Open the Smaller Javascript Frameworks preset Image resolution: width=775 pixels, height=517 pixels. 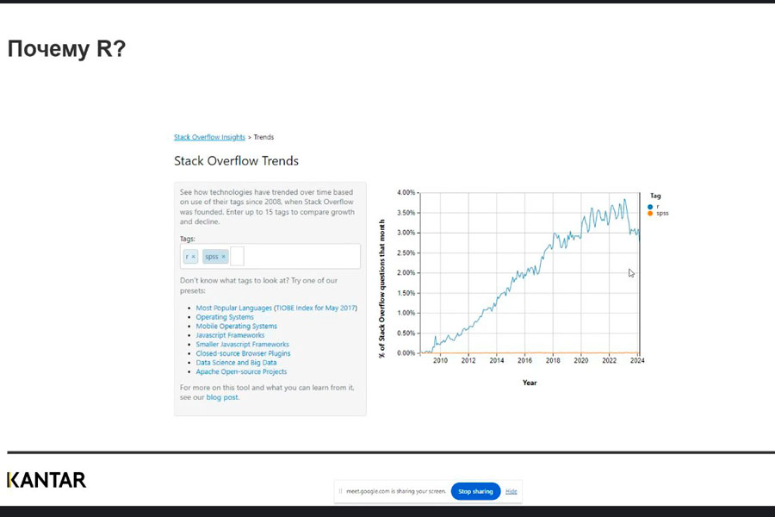point(242,345)
